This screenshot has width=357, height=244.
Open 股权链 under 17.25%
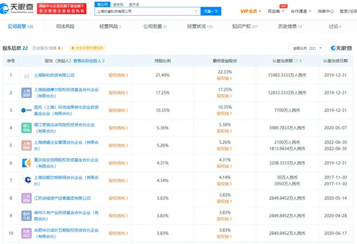(x=224, y=96)
